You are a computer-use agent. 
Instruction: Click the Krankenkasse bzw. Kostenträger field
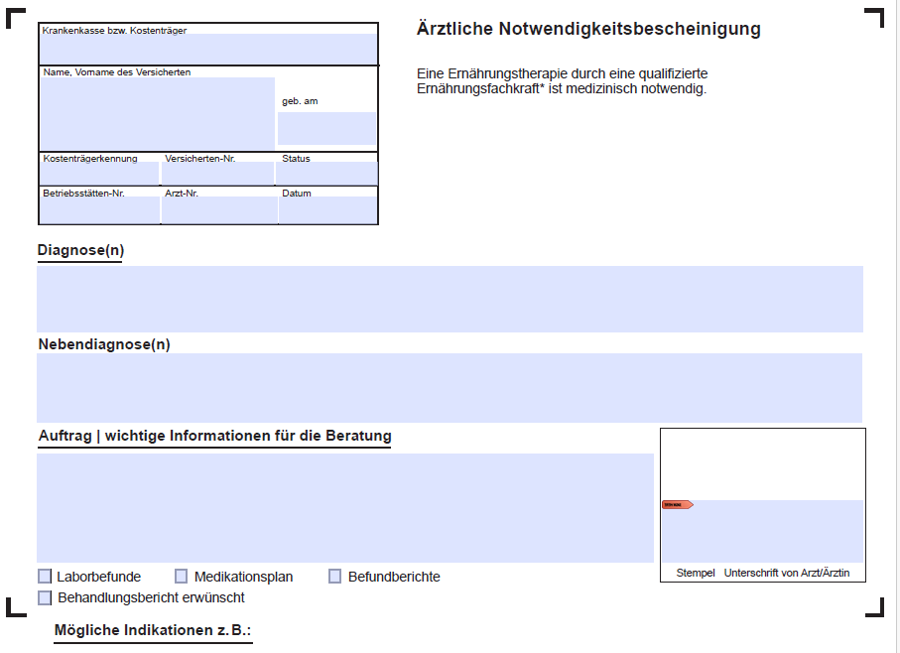(x=208, y=49)
